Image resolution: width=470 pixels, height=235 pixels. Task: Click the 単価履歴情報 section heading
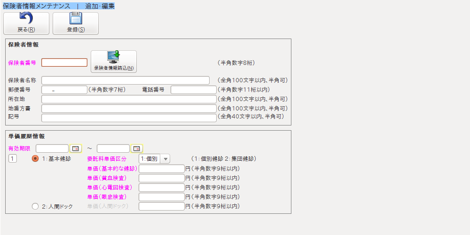pos(26,136)
